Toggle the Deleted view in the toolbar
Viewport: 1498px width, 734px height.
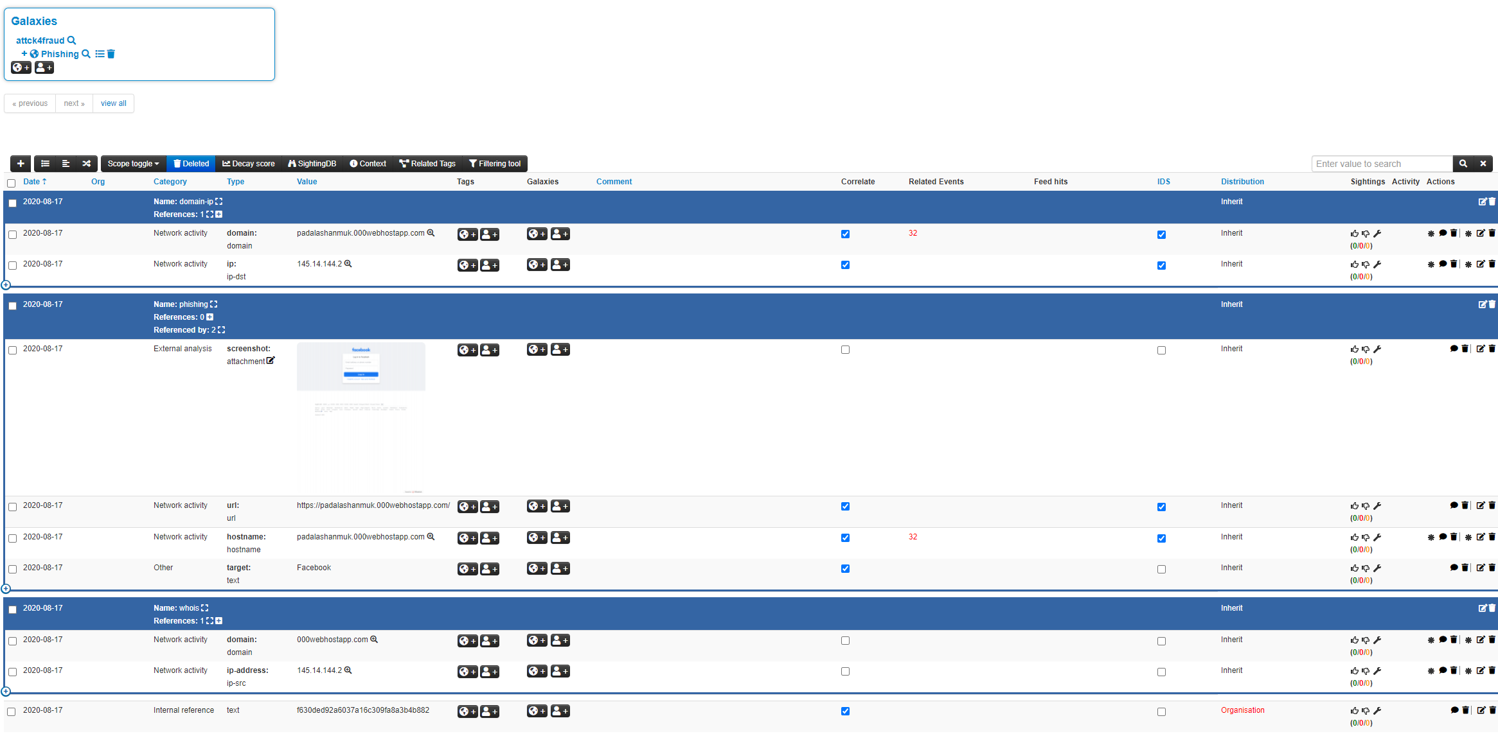[x=191, y=164]
